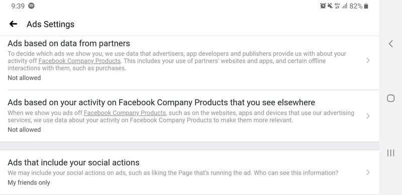Tap the battery icon in status bar
The height and width of the screenshot is (195, 402).
(366, 6)
